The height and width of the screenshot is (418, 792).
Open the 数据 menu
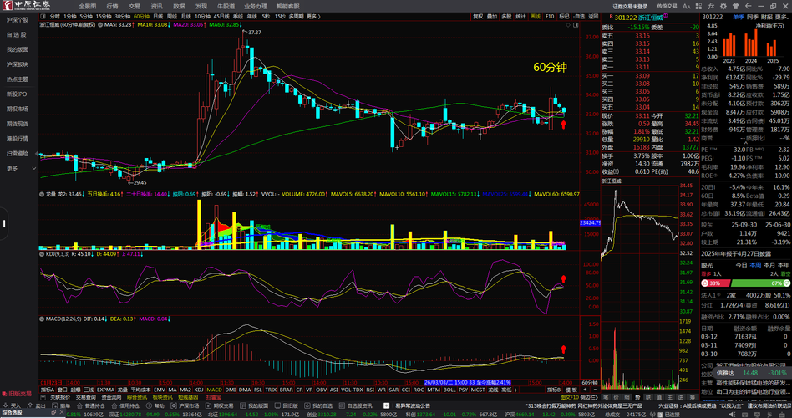click(x=179, y=6)
